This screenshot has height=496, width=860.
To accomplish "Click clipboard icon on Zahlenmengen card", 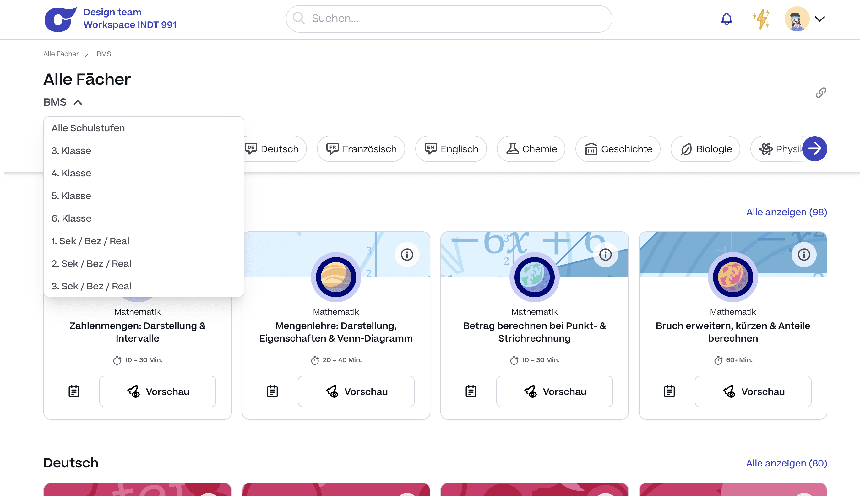I will [73, 391].
